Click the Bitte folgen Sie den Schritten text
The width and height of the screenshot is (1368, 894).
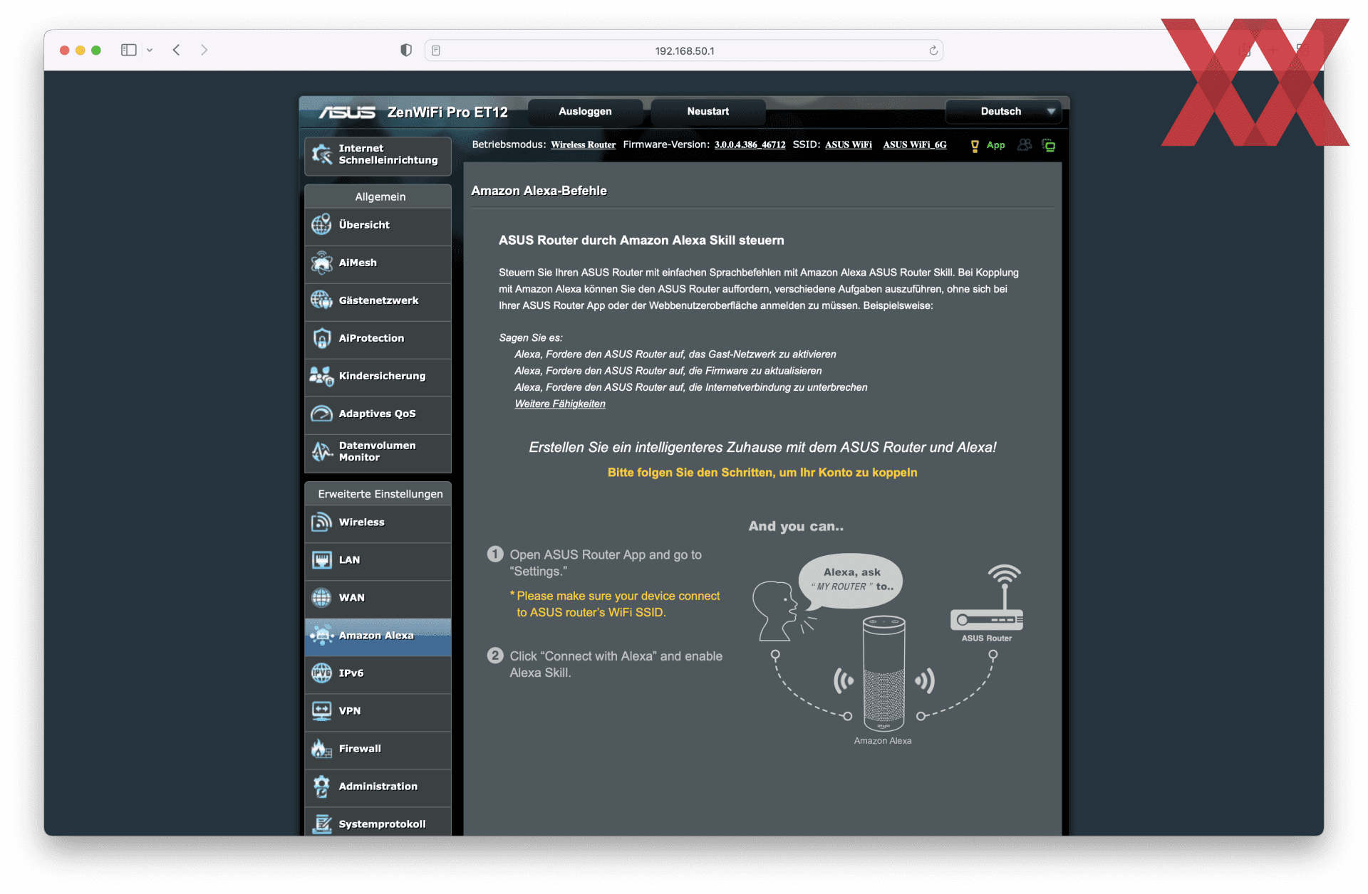pos(762,473)
